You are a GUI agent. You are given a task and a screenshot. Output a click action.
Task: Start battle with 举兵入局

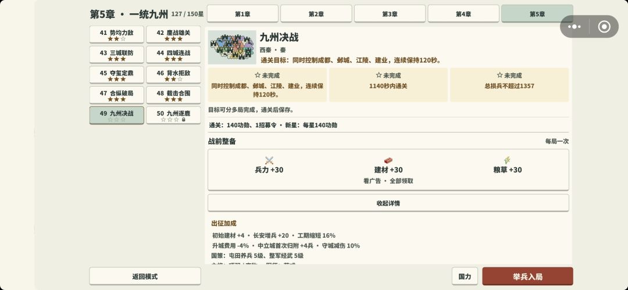pos(527,277)
